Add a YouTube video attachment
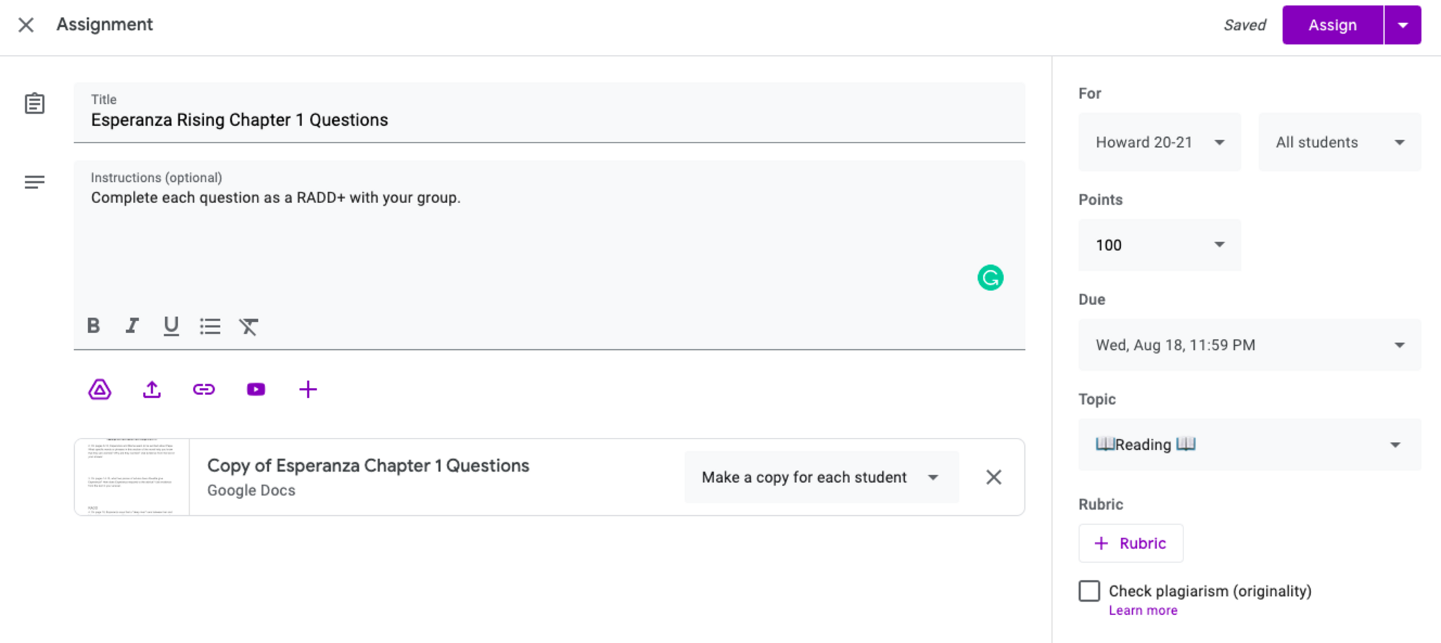Screen dimensions: 1441x643 (x=256, y=389)
